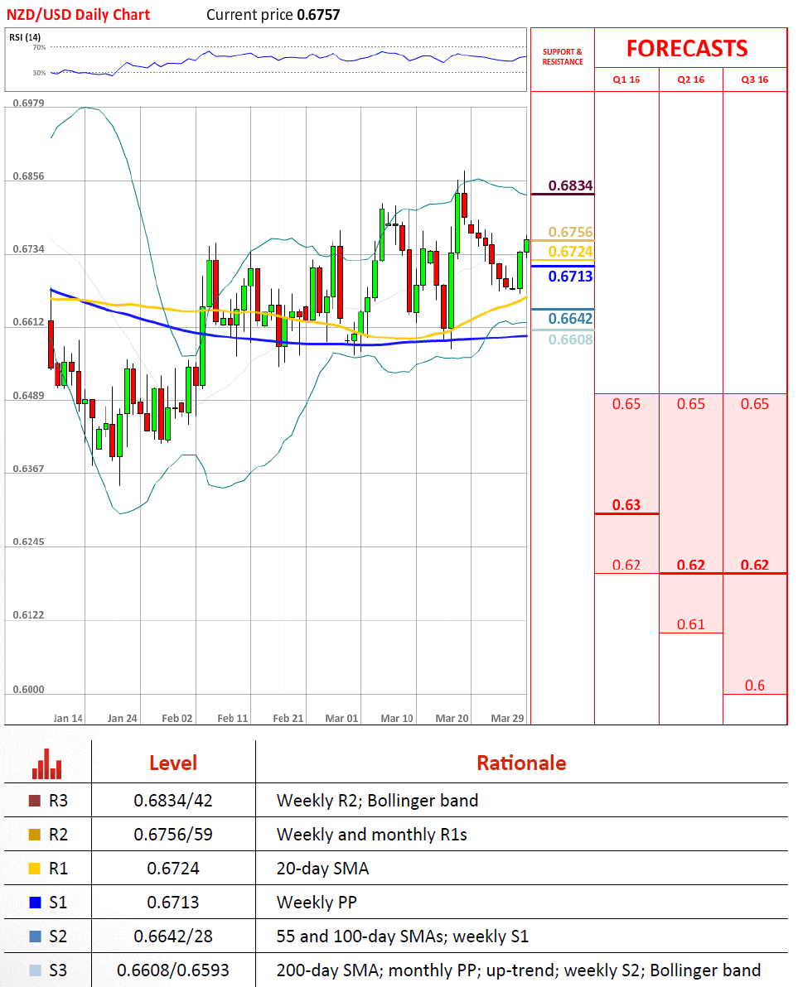The height and width of the screenshot is (987, 798).
Task: Click the 0.6608/0.6593 level cell
Action: [x=173, y=970]
